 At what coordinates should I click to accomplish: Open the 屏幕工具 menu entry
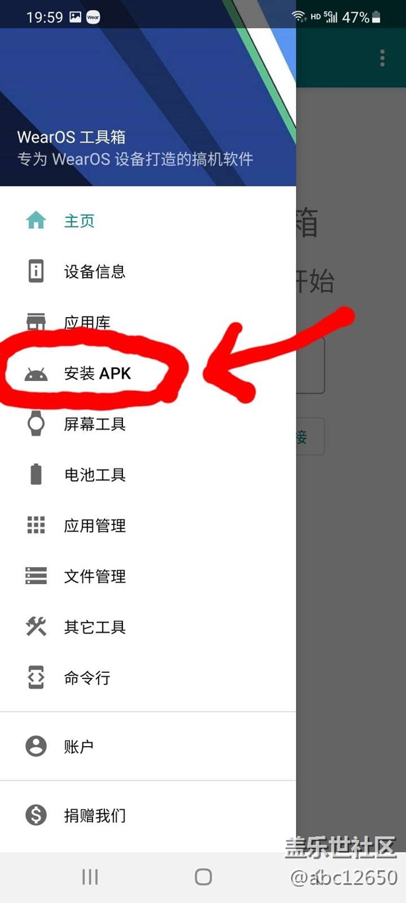tap(148, 424)
